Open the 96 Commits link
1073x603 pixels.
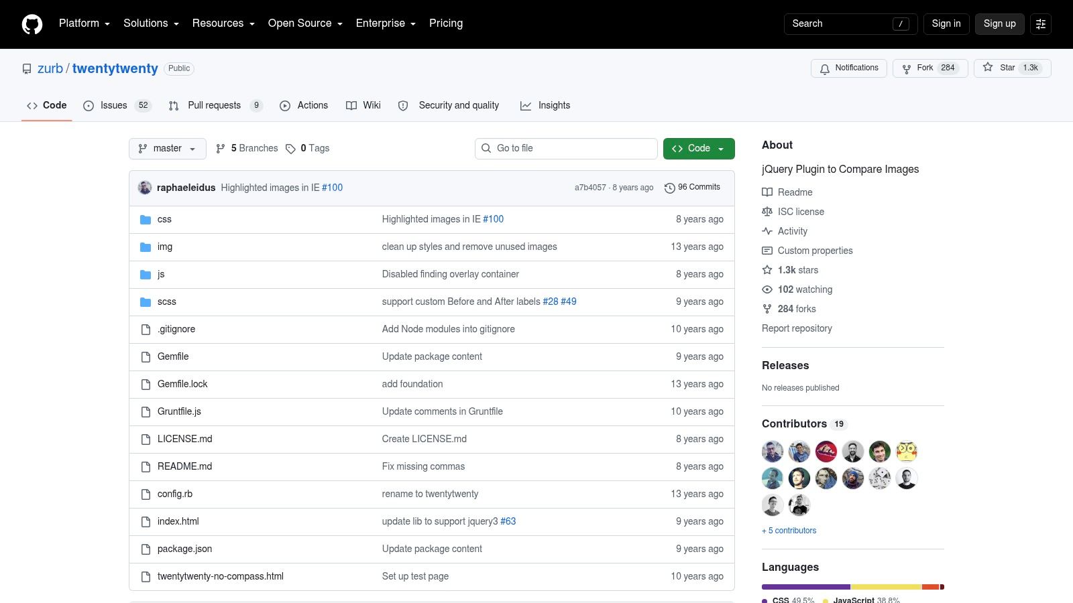[x=692, y=188]
